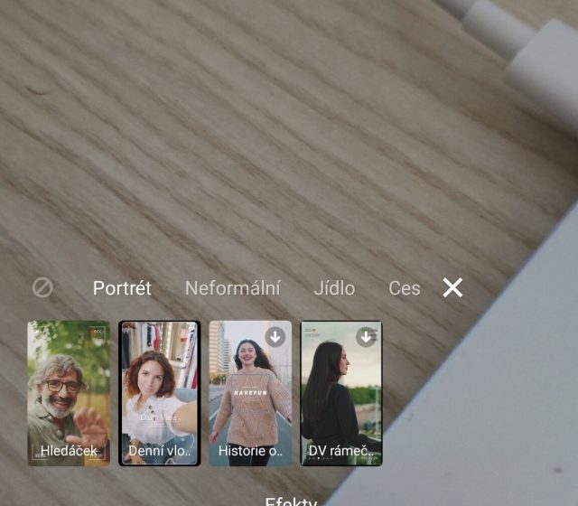Tap the HAVE FUN overlay on Historie preview
This screenshot has width=578, height=506.
(x=250, y=393)
